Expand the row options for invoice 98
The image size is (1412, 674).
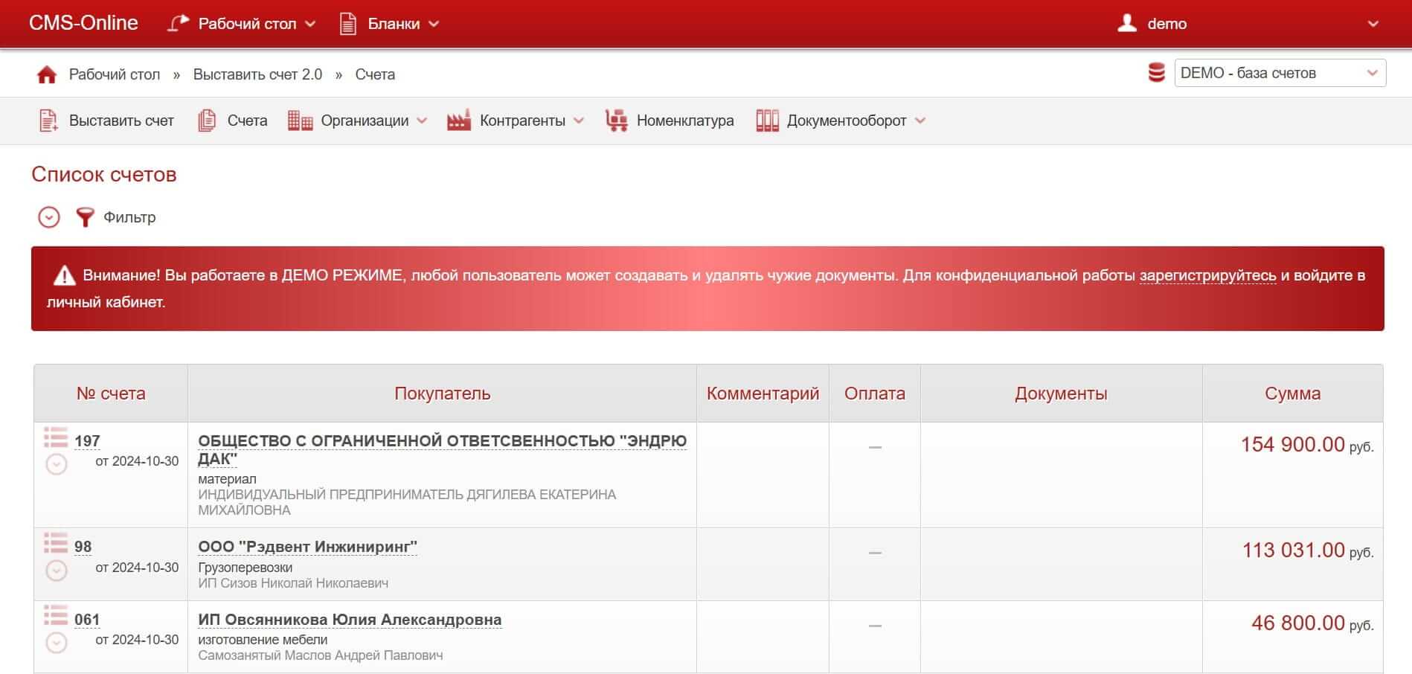[57, 571]
